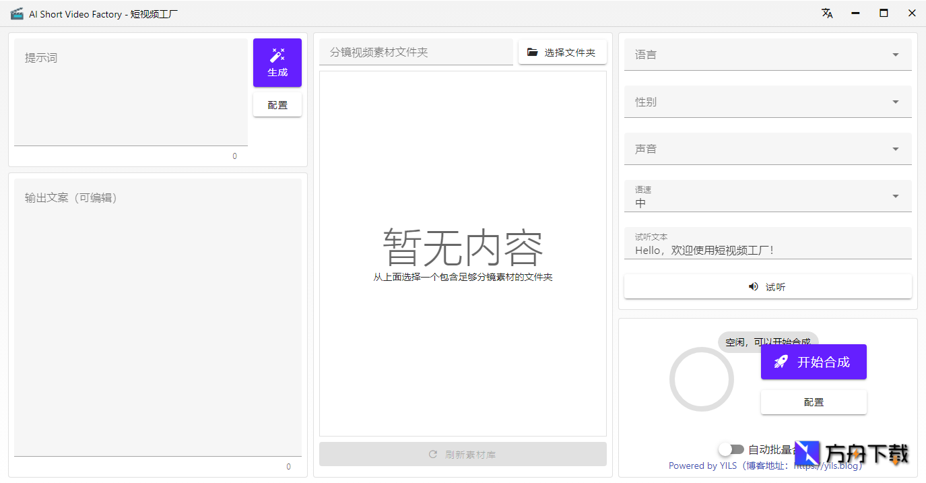Viewport: 926px width, 483px height.
Task: Click the folder icon on 选择文件夹 button
Action: pyautogui.click(x=532, y=52)
